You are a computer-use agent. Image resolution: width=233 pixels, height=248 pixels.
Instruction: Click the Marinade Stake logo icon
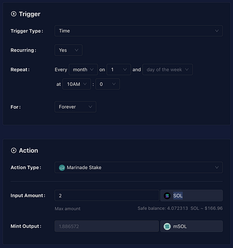[62, 168]
